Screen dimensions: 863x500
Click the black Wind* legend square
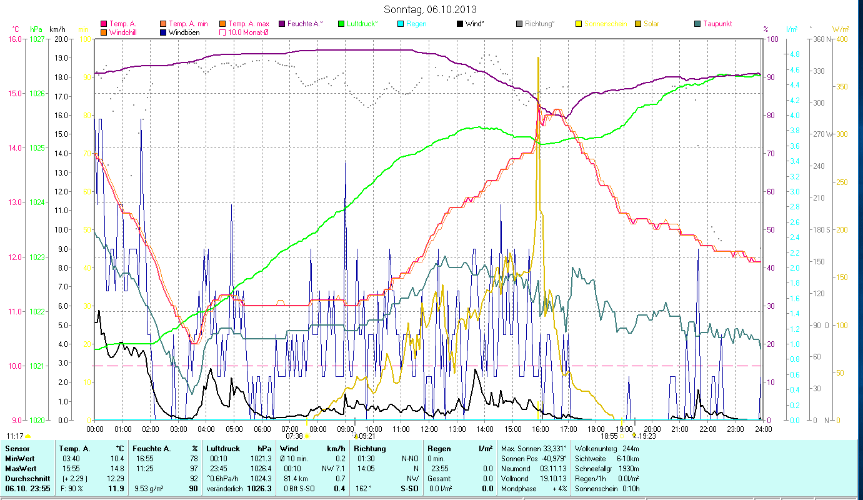pos(459,24)
